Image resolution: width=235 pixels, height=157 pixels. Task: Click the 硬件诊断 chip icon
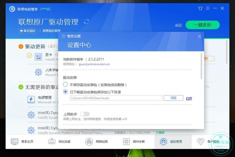[126, 142]
